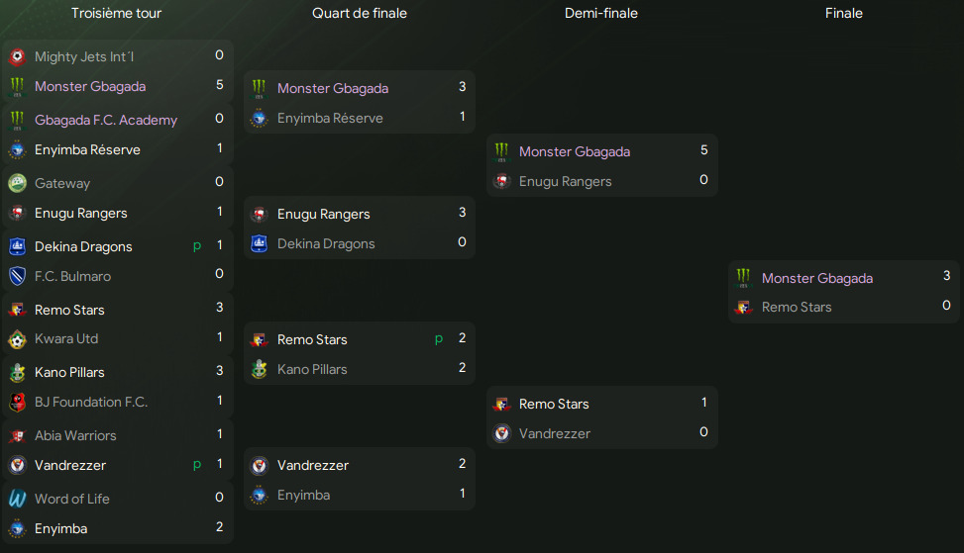964x553 pixels.
Task: Click Vandrezzer crest in the semi-final
Action: (501, 433)
